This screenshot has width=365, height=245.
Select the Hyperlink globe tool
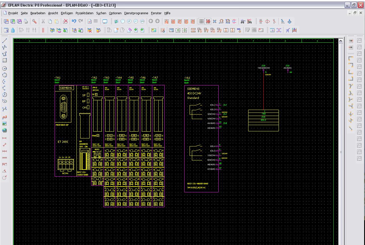point(5,130)
